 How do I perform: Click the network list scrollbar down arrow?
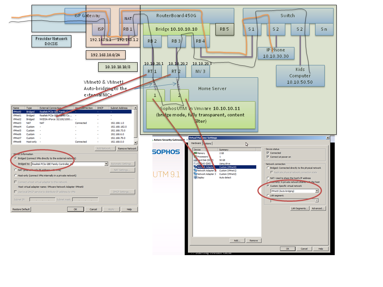point(135,142)
